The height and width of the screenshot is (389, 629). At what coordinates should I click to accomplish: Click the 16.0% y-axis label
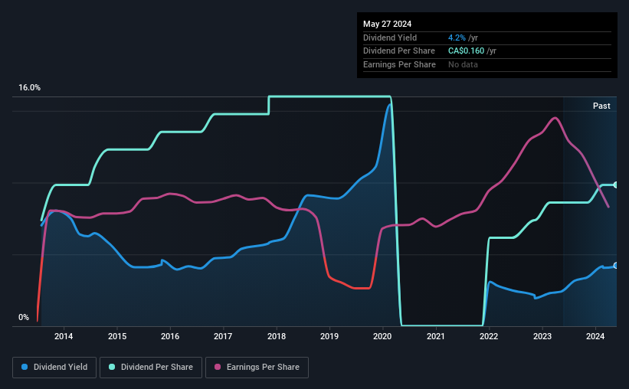tap(29, 87)
